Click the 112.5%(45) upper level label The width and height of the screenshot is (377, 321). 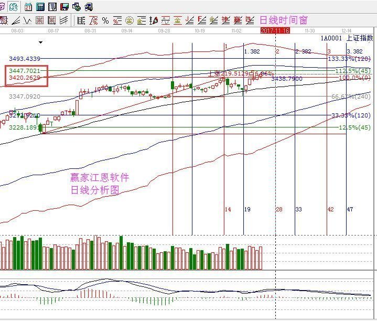tap(353, 71)
